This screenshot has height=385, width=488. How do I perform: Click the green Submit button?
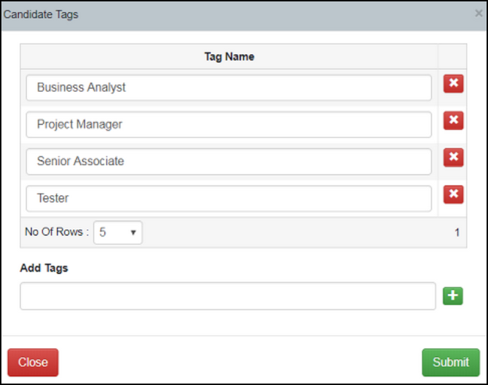(x=450, y=362)
